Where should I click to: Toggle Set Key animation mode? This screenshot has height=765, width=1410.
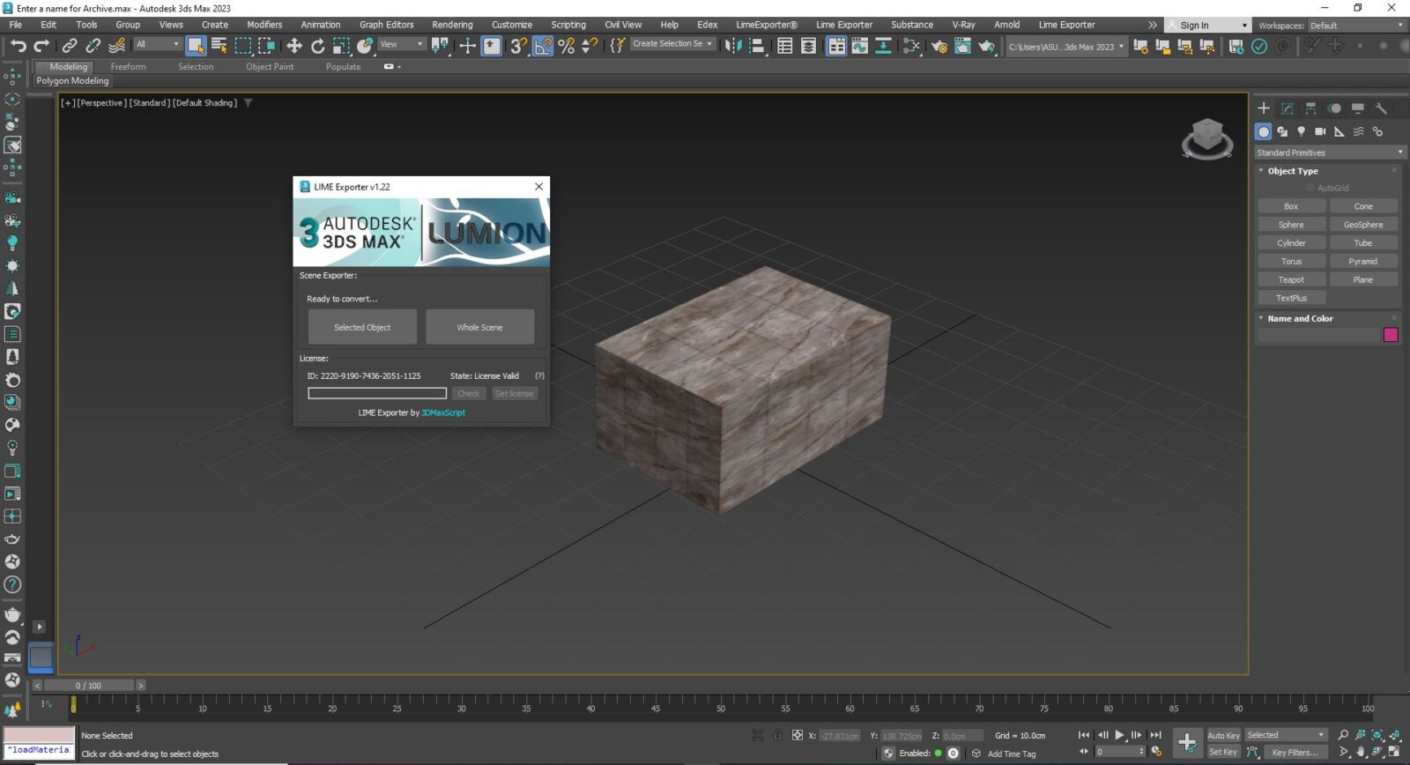point(1223,752)
